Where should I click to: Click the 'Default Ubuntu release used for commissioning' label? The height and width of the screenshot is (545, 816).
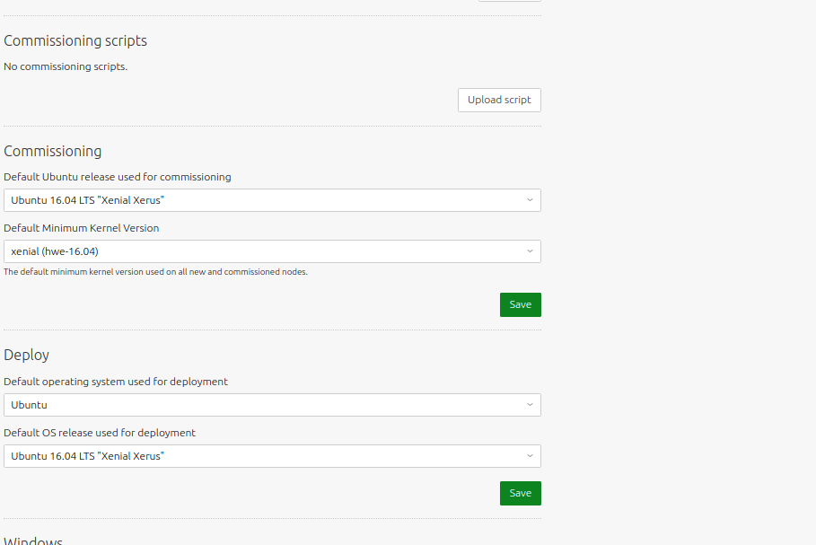[x=117, y=177]
